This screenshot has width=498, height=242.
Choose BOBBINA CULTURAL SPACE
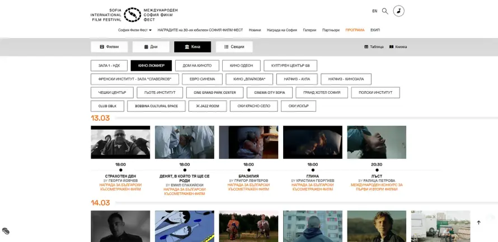[x=156, y=106]
